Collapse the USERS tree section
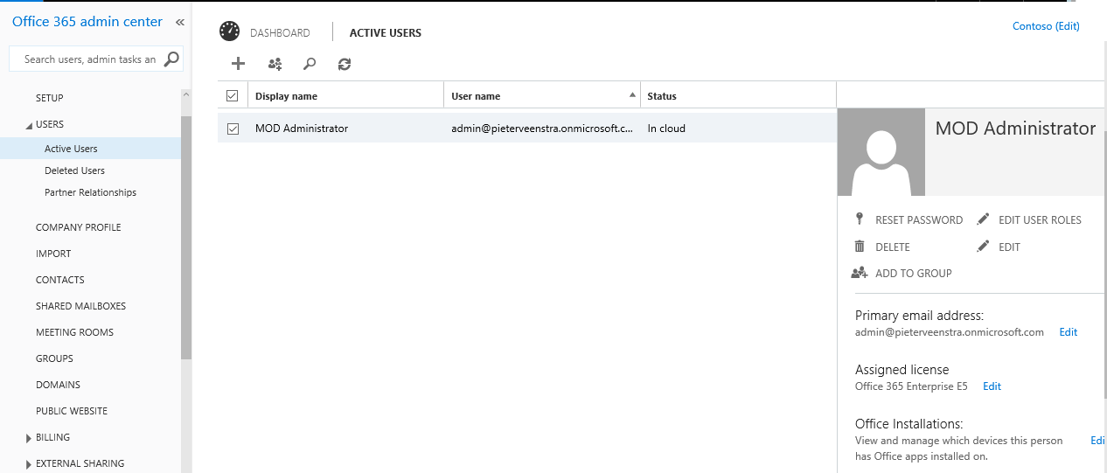Viewport: 1107px width, 473px height. [29, 125]
